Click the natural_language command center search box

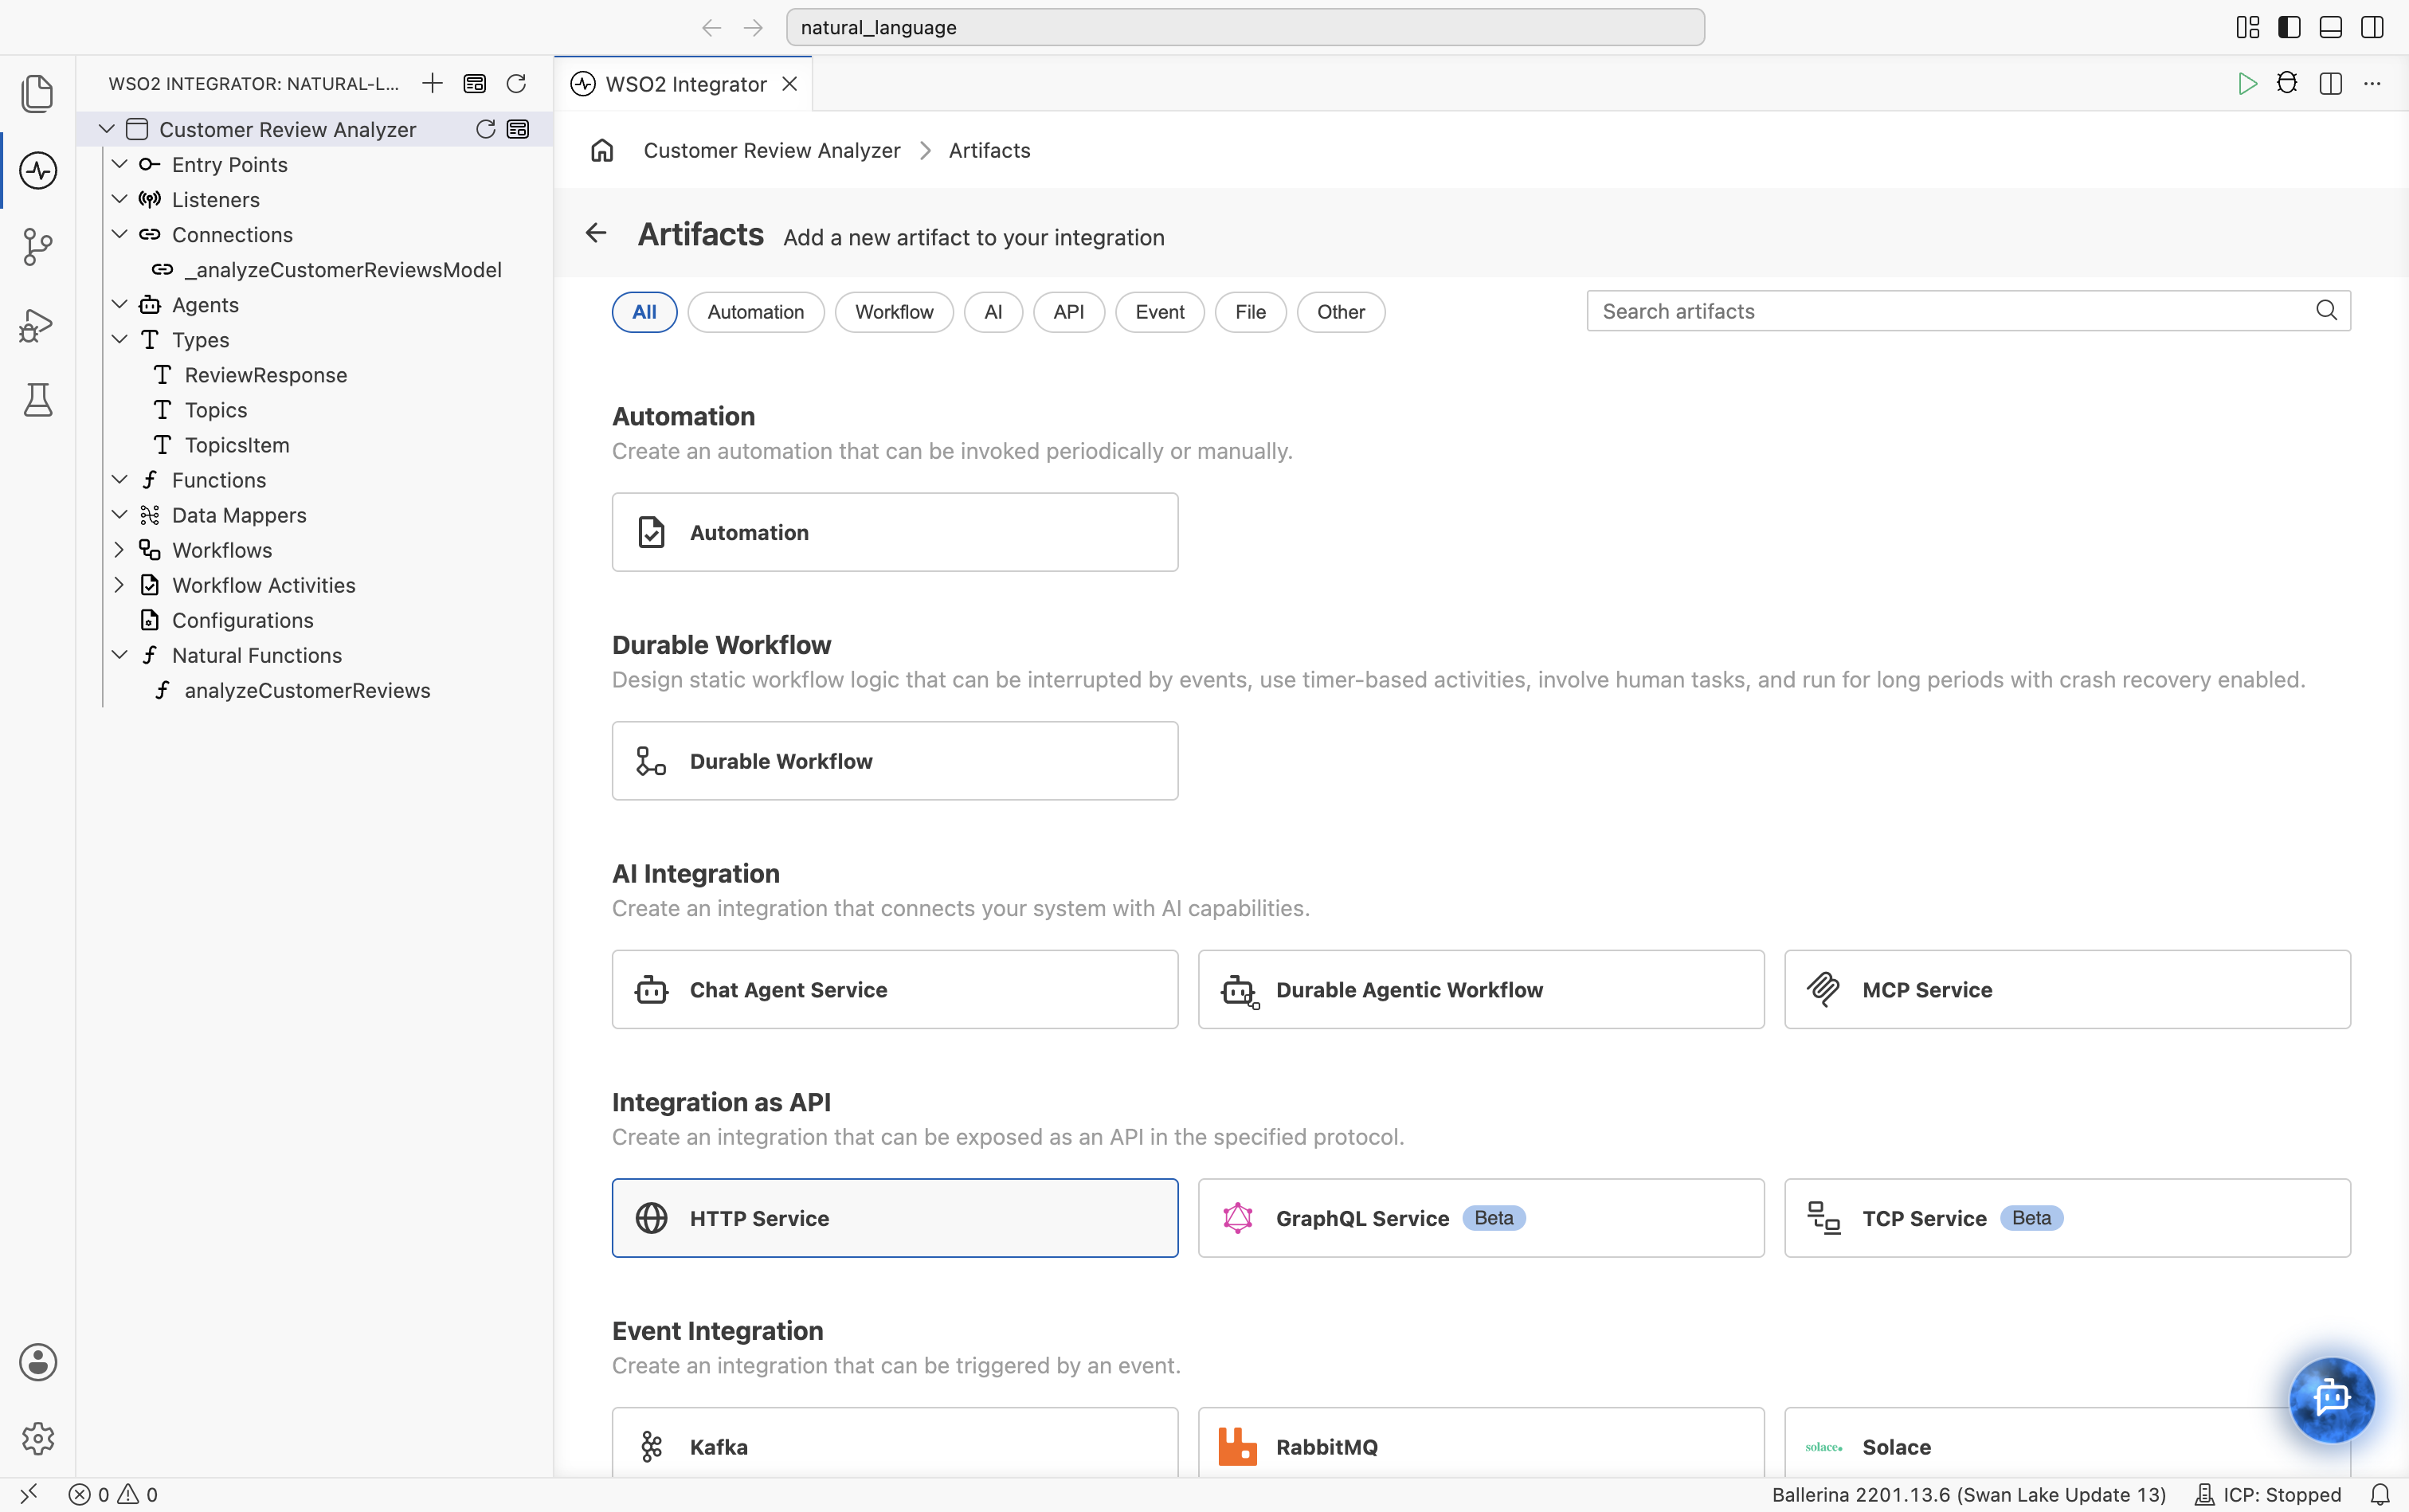click(1245, 27)
